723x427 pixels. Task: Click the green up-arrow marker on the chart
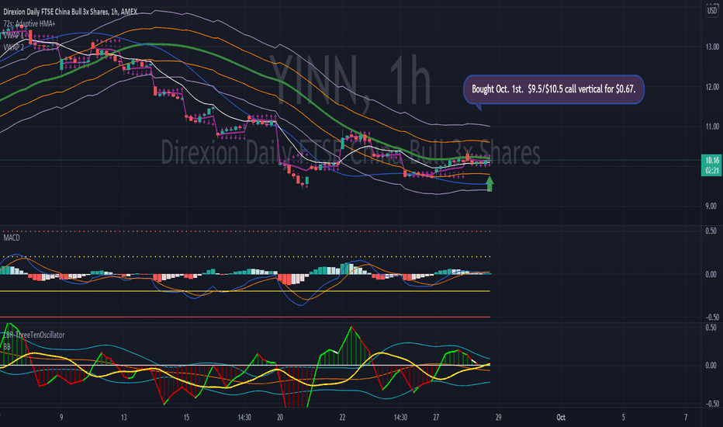(489, 184)
